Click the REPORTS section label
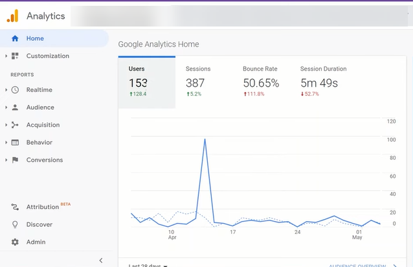The height and width of the screenshot is (267, 413). pos(22,75)
